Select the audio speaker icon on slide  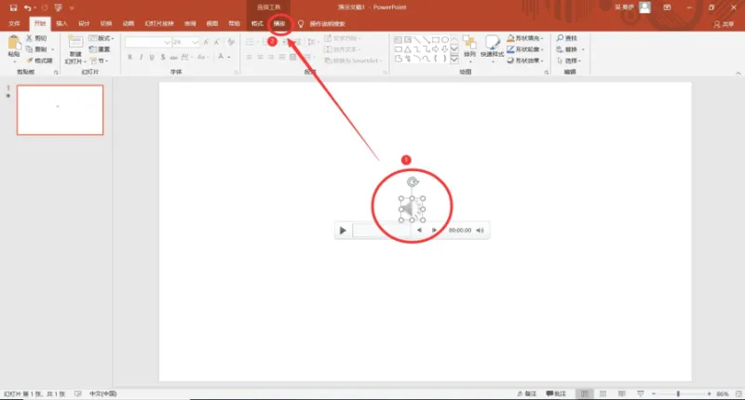click(412, 208)
